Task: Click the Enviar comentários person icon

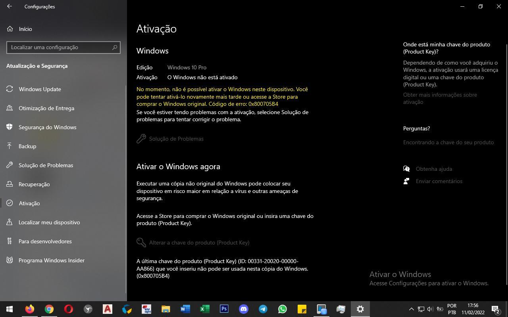Action: pyautogui.click(x=406, y=181)
